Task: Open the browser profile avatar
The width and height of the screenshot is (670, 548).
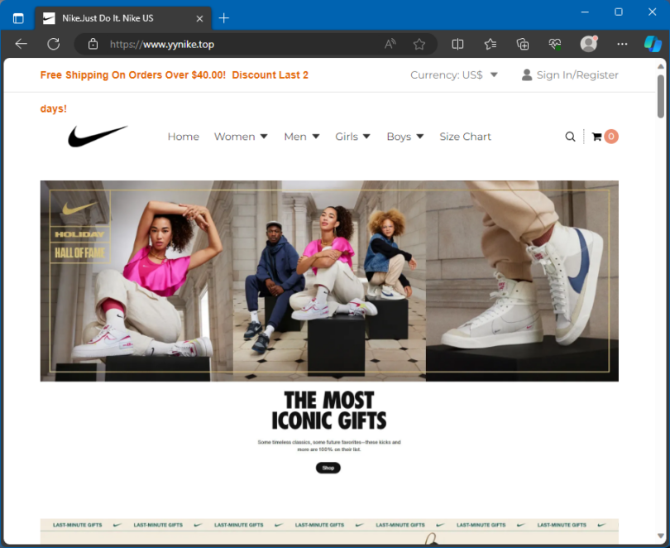Action: [x=588, y=44]
